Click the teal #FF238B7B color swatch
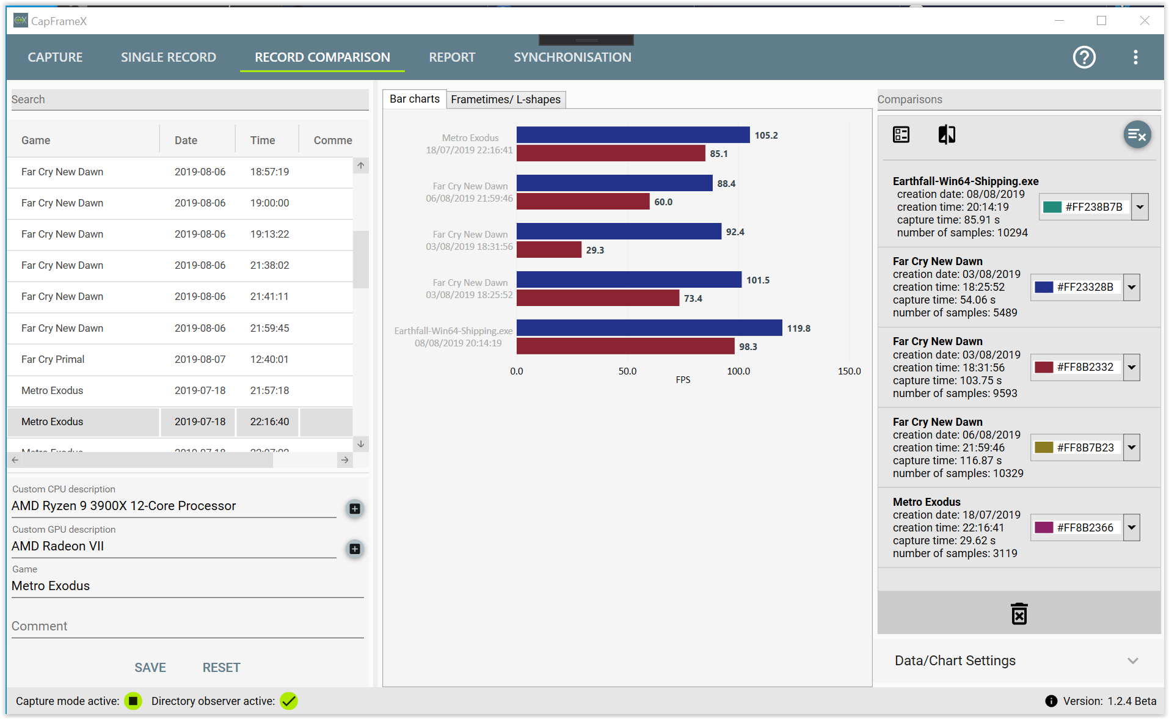Viewport: 1169px width, 719px height. point(1052,207)
